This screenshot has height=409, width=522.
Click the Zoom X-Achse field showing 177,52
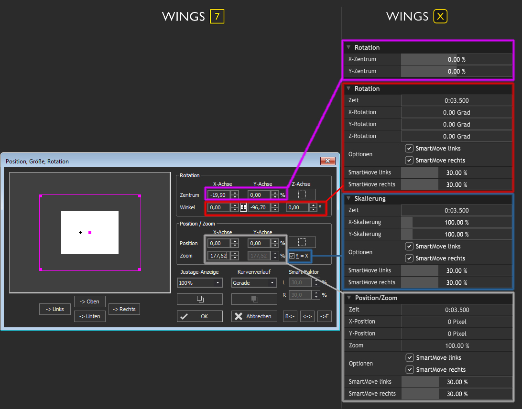pyautogui.click(x=219, y=256)
